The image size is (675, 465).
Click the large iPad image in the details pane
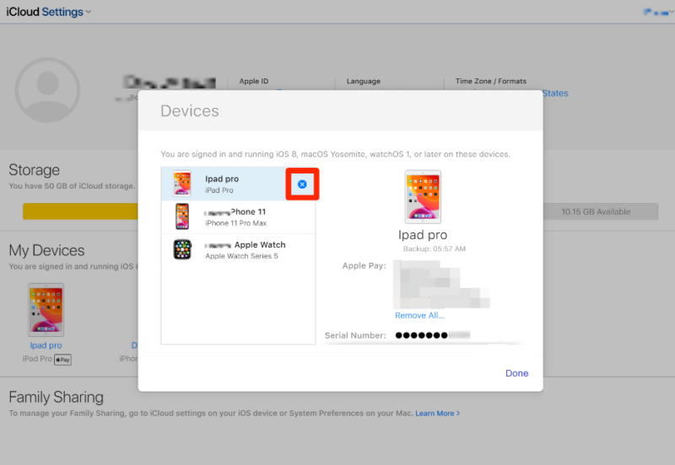[422, 196]
